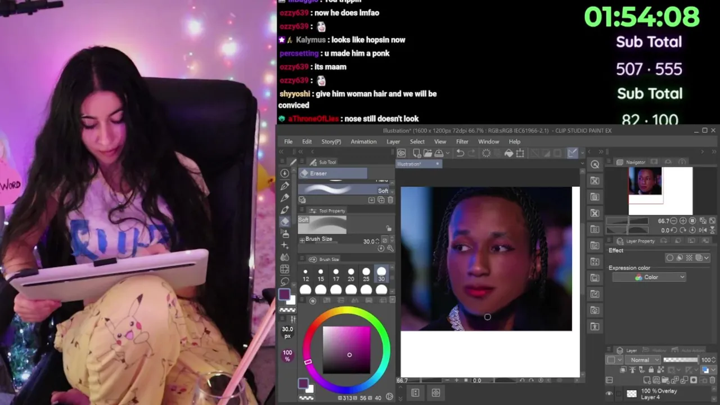Select the Airbrush tool icon
The height and width of the screenshot is (405, 720).
[285, 233]
